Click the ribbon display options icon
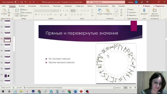This screenshot has height=94, width=167. [x=147, y=2]
